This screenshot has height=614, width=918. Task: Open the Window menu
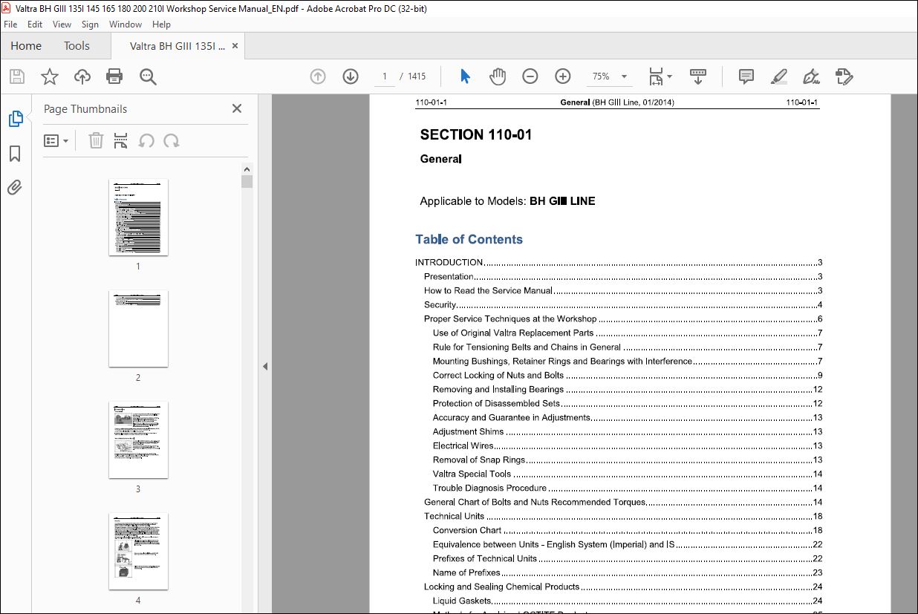126,25
